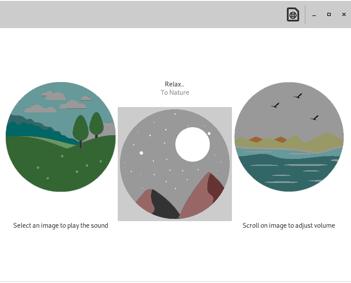
Task: Click "Select an image to play the sound" label
Action: [x=61, y=226]
